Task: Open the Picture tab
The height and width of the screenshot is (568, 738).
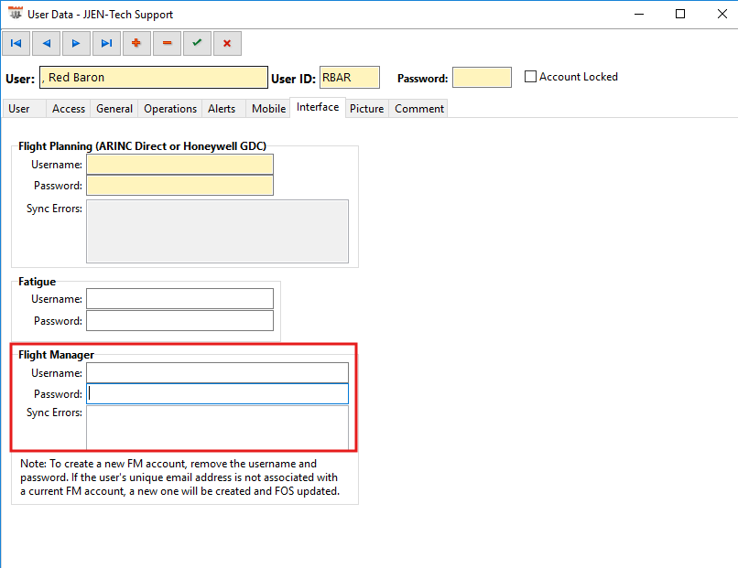Action: (366, 109)
